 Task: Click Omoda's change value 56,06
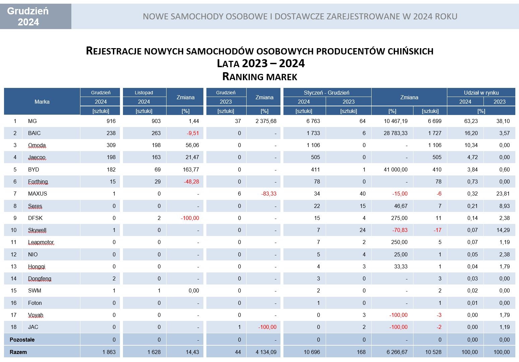click(x=192, y=145)
